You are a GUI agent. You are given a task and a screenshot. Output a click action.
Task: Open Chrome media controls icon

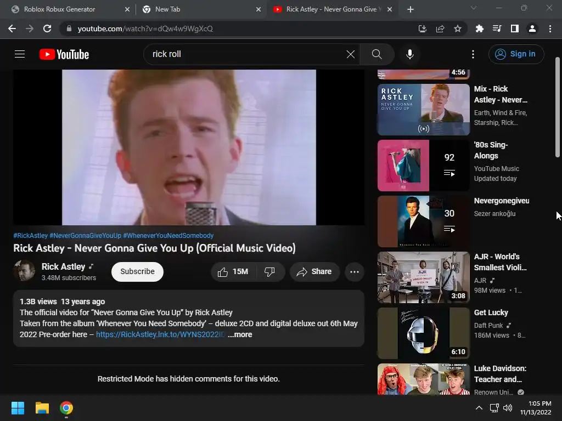coord(497,29)
